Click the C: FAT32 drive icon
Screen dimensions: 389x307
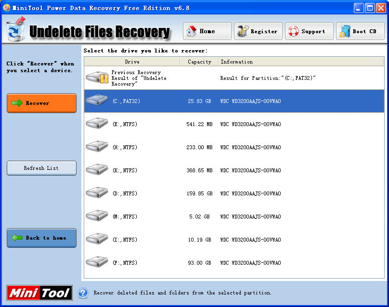click(x=97, y=100)
